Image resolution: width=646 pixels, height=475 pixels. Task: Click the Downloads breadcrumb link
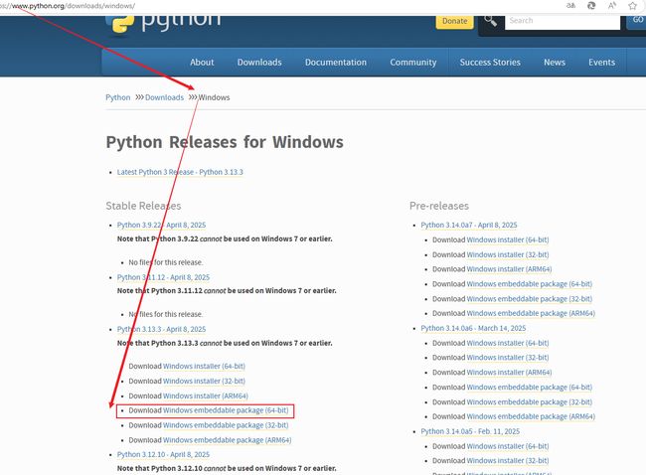click(x=164, y=97)
